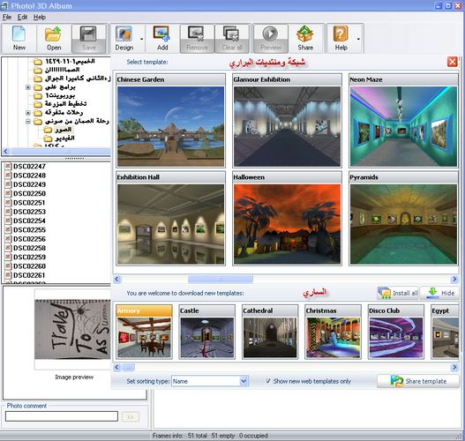This screenshot has width=465, height=441.
Task: Start the album Preview
Action: pos(271,39)
